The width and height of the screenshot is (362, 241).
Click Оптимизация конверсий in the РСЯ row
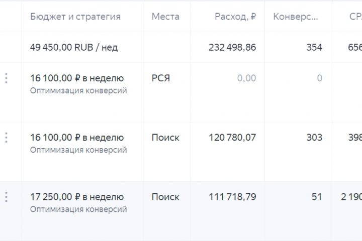[x=78, y=91]
